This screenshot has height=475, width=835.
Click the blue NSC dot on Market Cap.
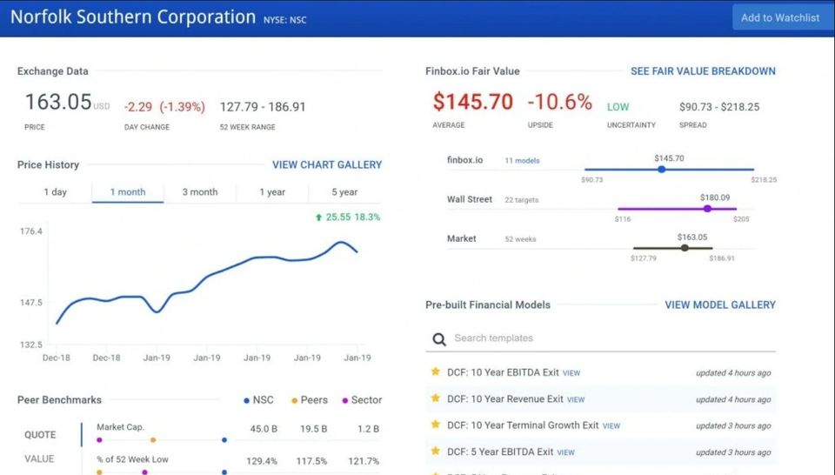(x=224, y=440)
